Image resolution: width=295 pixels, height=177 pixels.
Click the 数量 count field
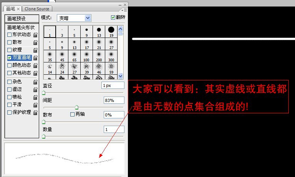(114, 129)
